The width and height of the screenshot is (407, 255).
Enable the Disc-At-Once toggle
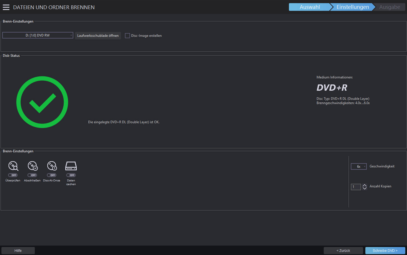coord(52,175)
